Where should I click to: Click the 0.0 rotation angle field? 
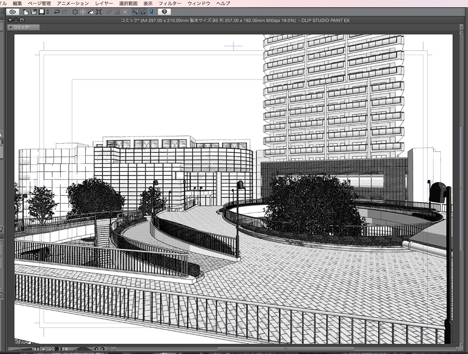[65, 349]
